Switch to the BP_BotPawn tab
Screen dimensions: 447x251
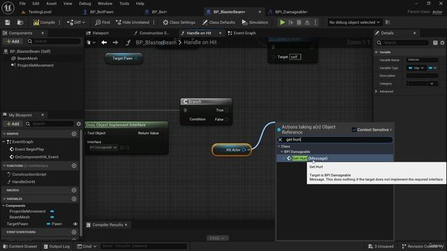[101, 12]
